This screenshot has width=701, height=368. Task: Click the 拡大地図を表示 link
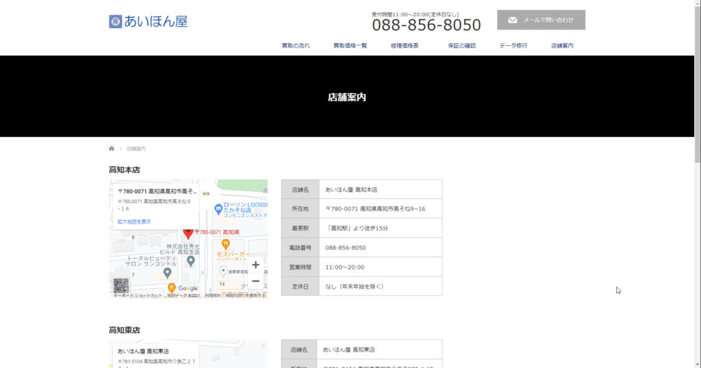(x=134, y=222)
